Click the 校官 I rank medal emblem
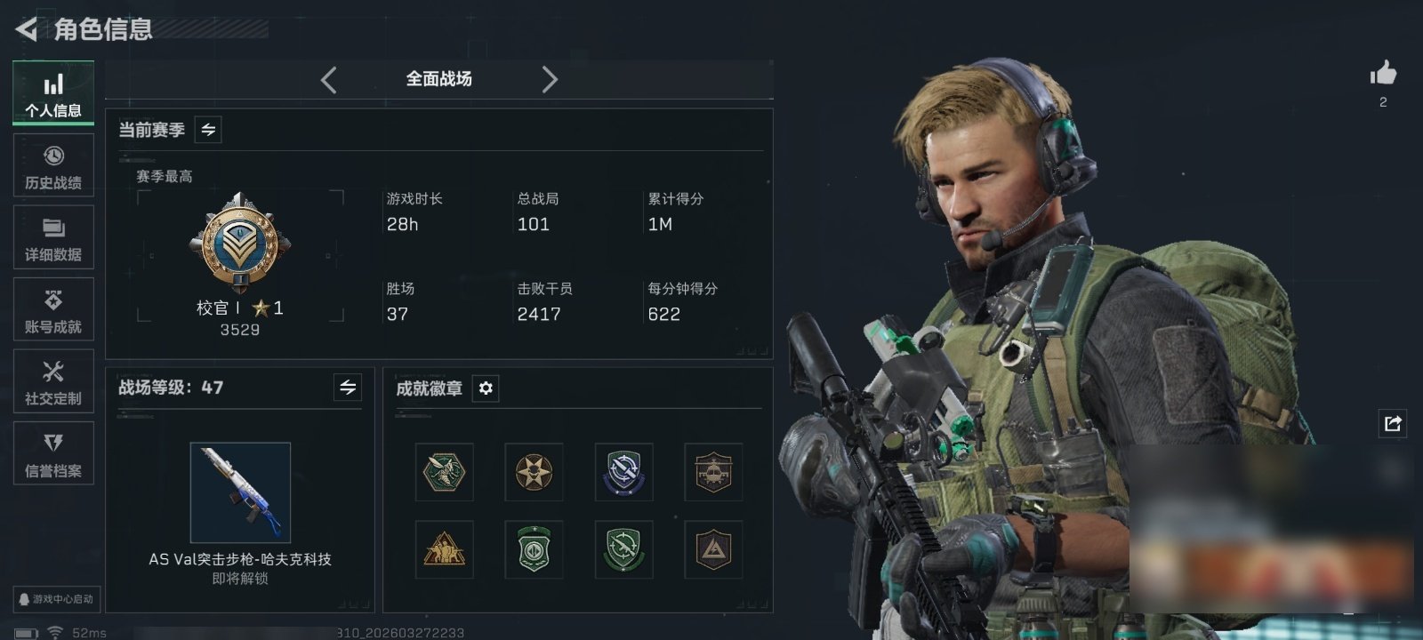Viewport: 1423px width, 640px height. [239, 242]
